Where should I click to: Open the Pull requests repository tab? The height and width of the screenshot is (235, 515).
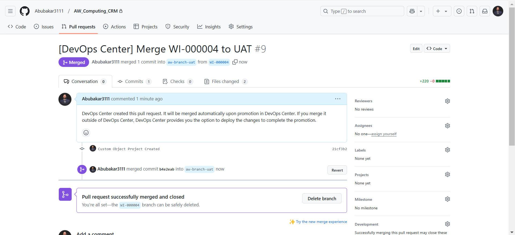[78, 27]
